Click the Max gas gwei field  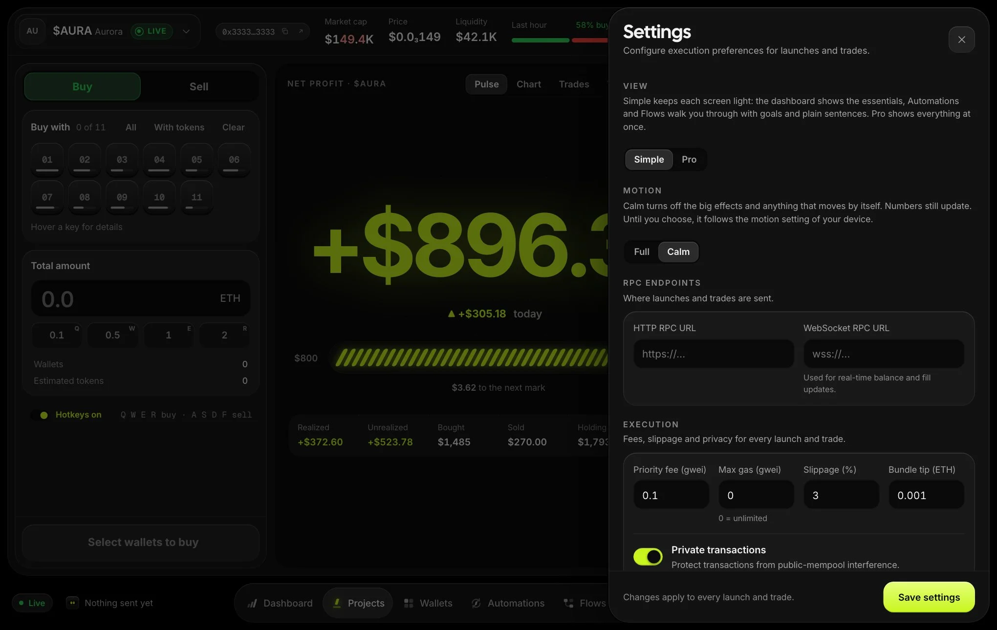(756, 495)
